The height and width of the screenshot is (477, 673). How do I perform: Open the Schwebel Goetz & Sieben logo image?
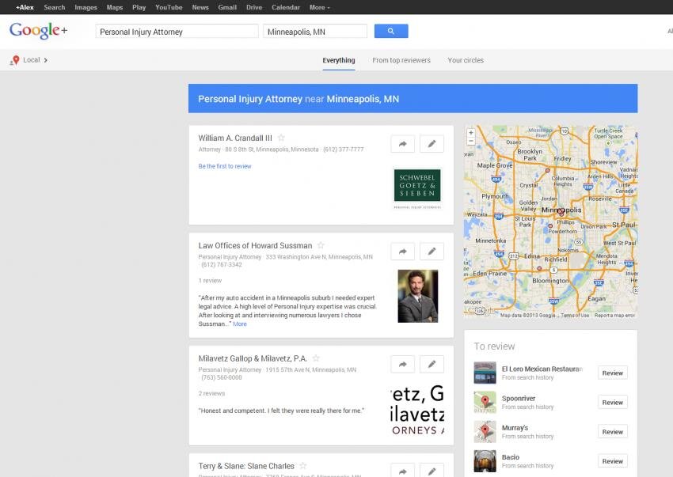pyautogui.click(x=417, y=189)
